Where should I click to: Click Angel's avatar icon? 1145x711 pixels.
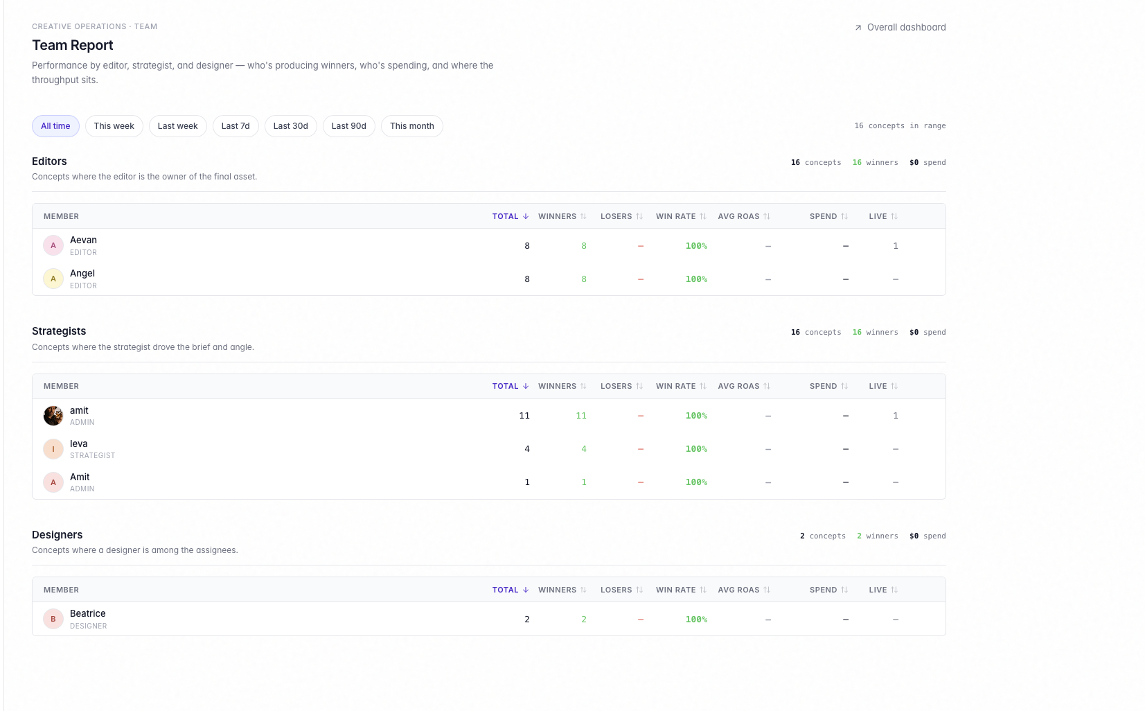[53, 279]
